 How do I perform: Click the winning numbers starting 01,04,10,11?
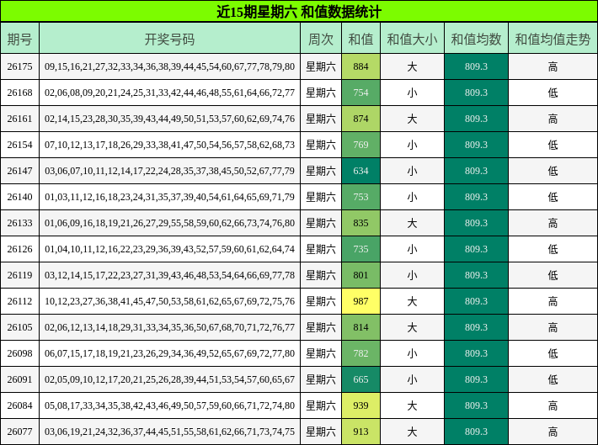(x=169, y=249)
